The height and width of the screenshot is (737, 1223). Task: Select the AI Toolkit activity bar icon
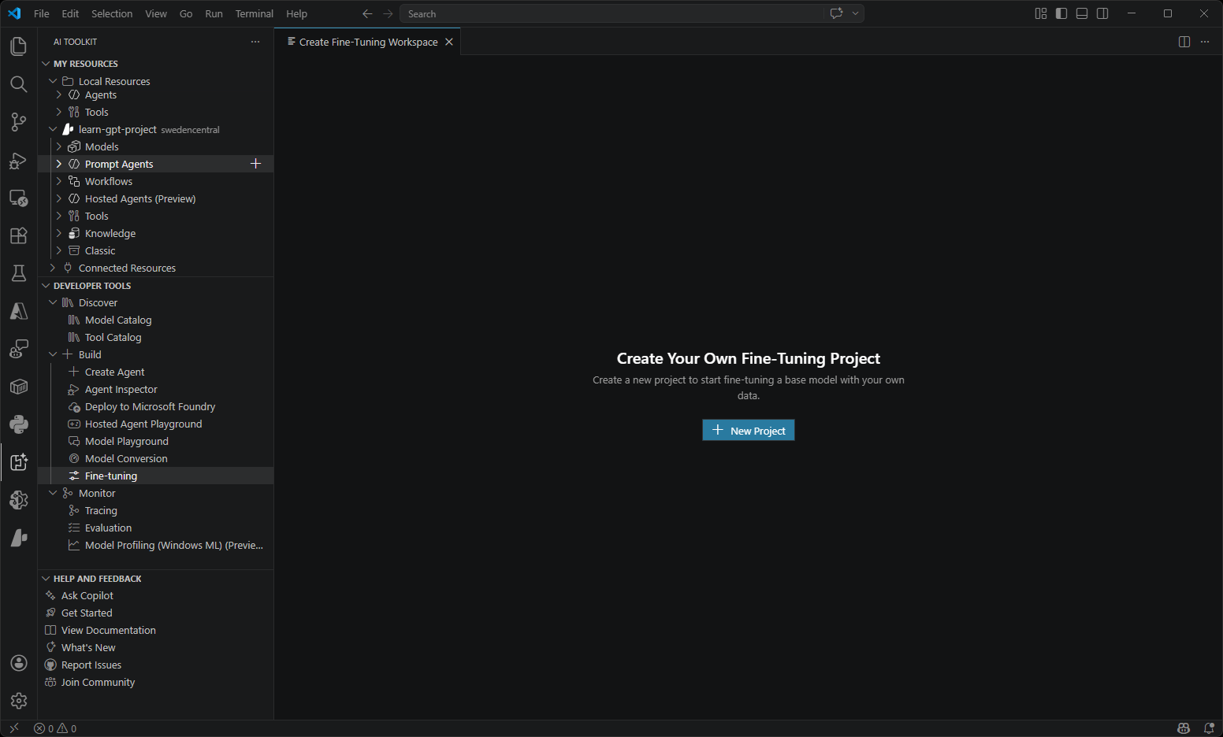[19, 462]
